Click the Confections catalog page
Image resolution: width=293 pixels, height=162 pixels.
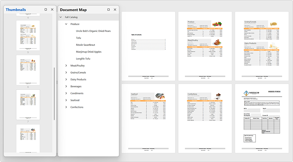click(205, 118)
